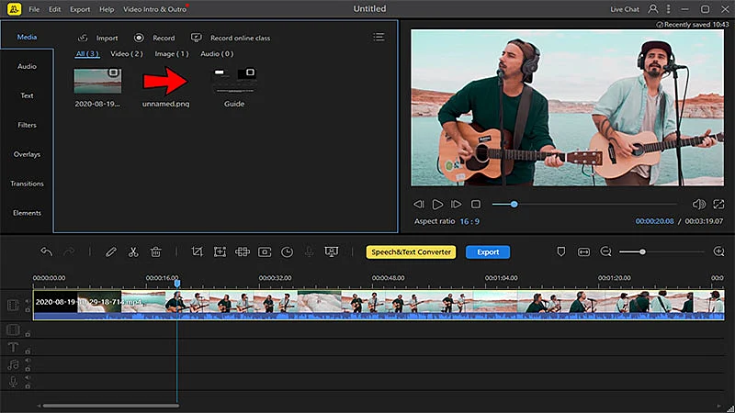Select the Split scissors tool

pyautogui.click(x=133, y=251)
